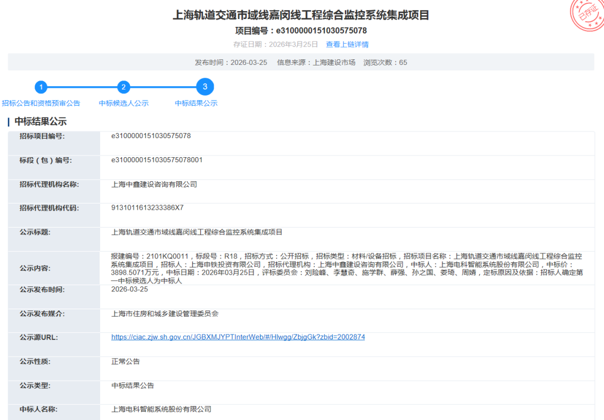Click the 公示标题 row label
Image resolution: width=604 pixels, height=420 pixels.
[x=35, y=232]
